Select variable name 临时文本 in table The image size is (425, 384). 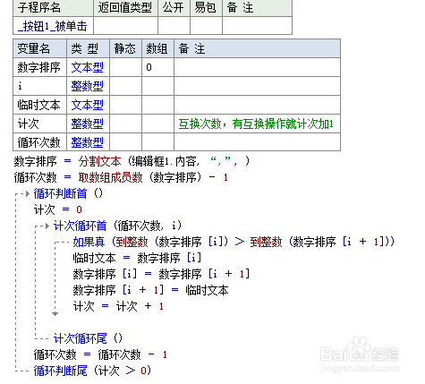pos(38,105)
